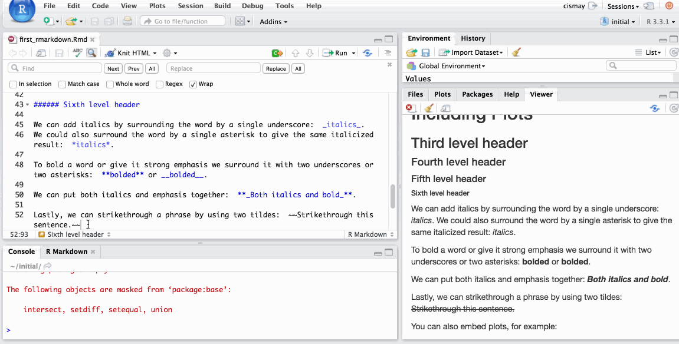679x344 pixels.
Task: Click the spell check icon in editor toolbar
Action: pos(77,53)
